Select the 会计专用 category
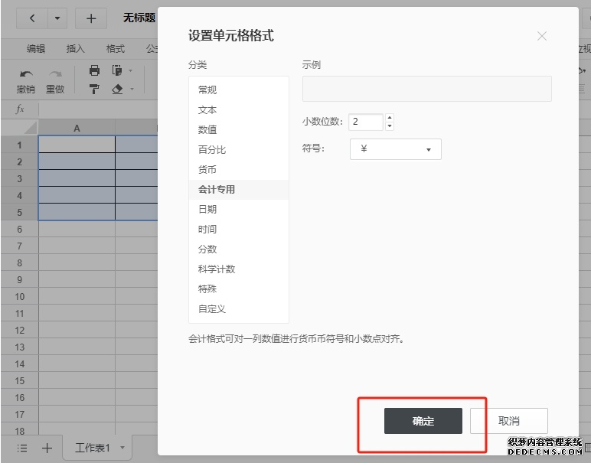Image resolution: width=591 pixels, height=463 pixels. 239,190
